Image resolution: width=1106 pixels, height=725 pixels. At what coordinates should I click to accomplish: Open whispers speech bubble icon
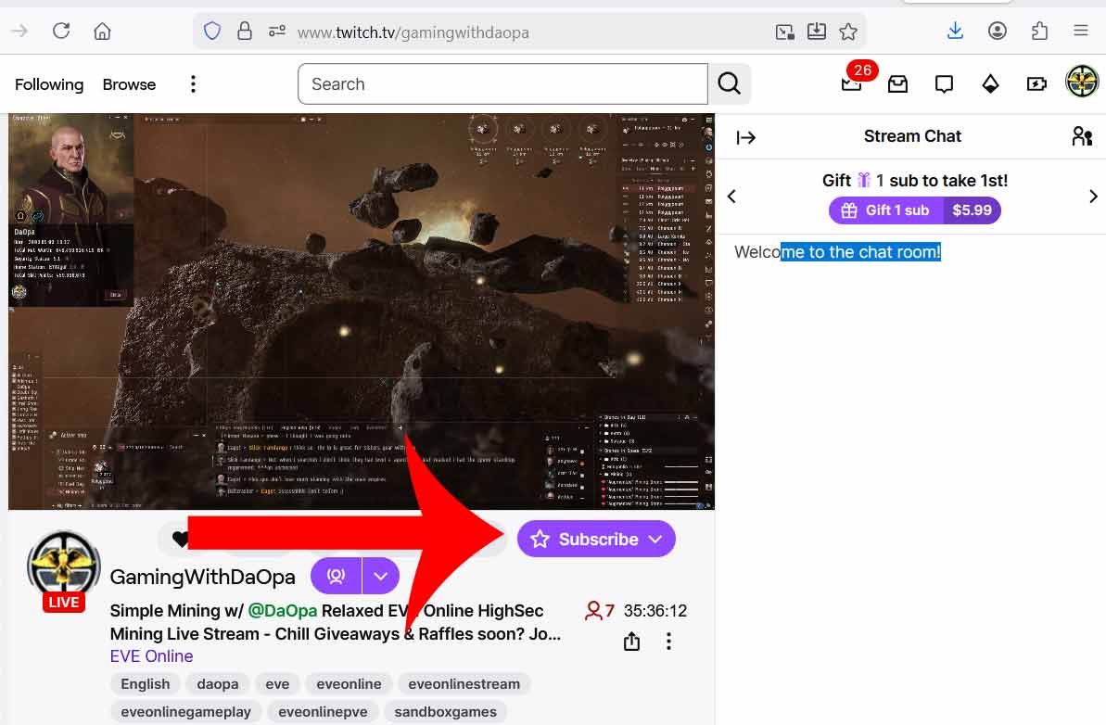point(944,84)
